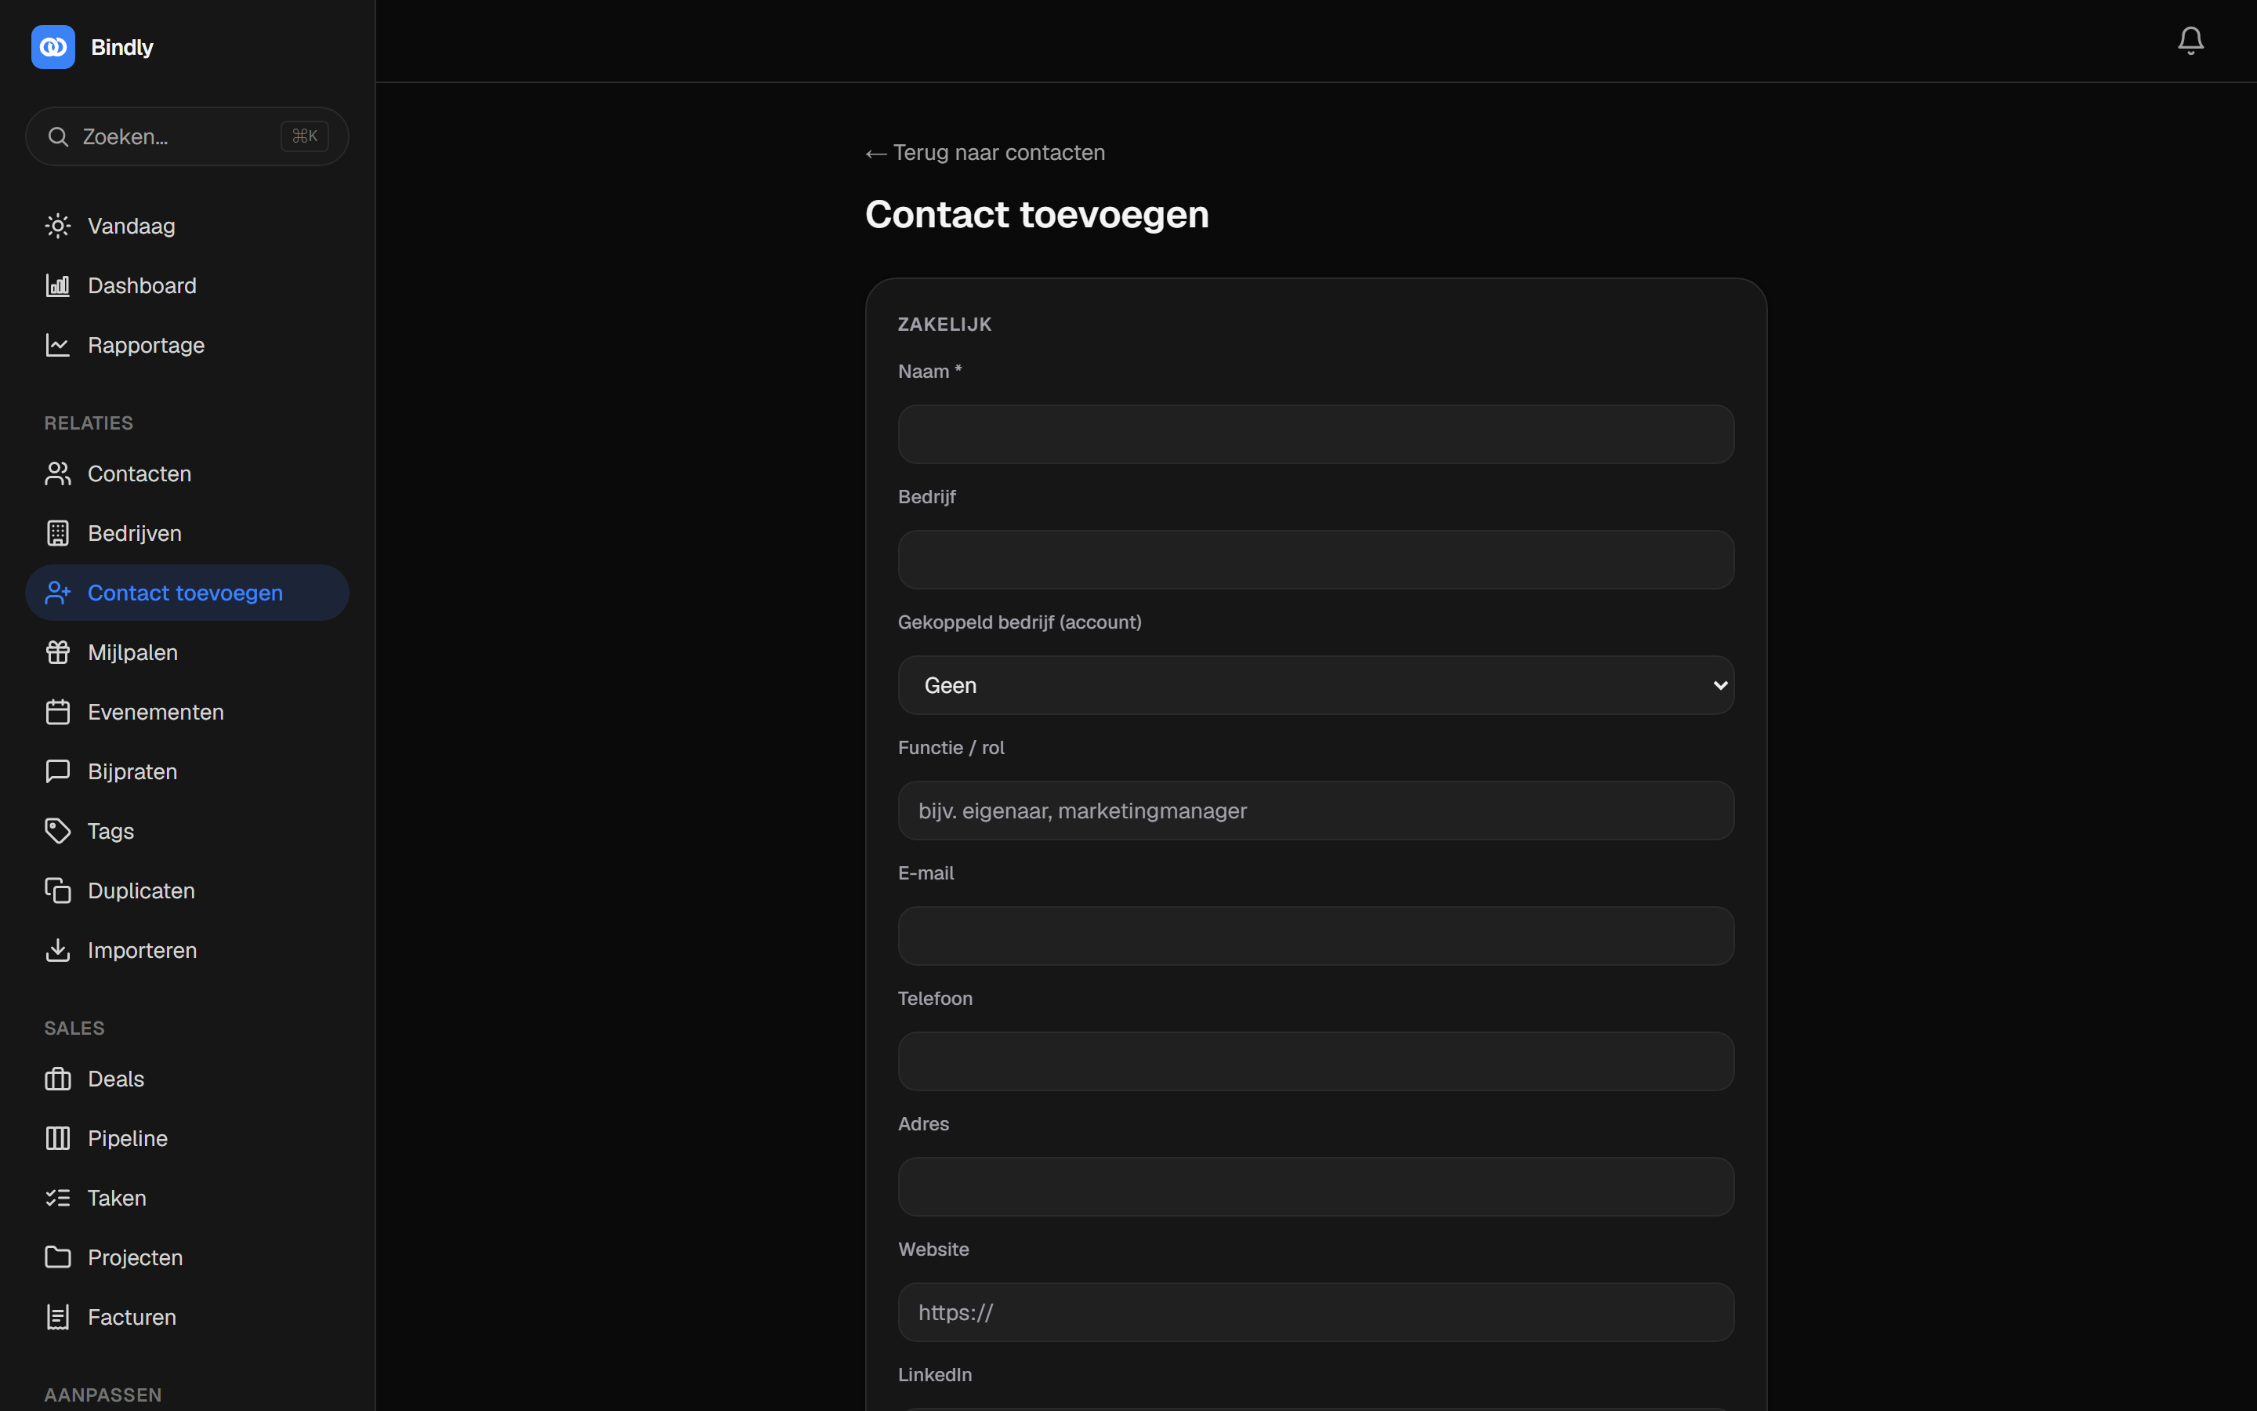Image resolution: width=2257 pixels, height=1411 pixels.
Task: Open the Gekoppeld bedrijf dropdown
Action: tap(1316, 686)
